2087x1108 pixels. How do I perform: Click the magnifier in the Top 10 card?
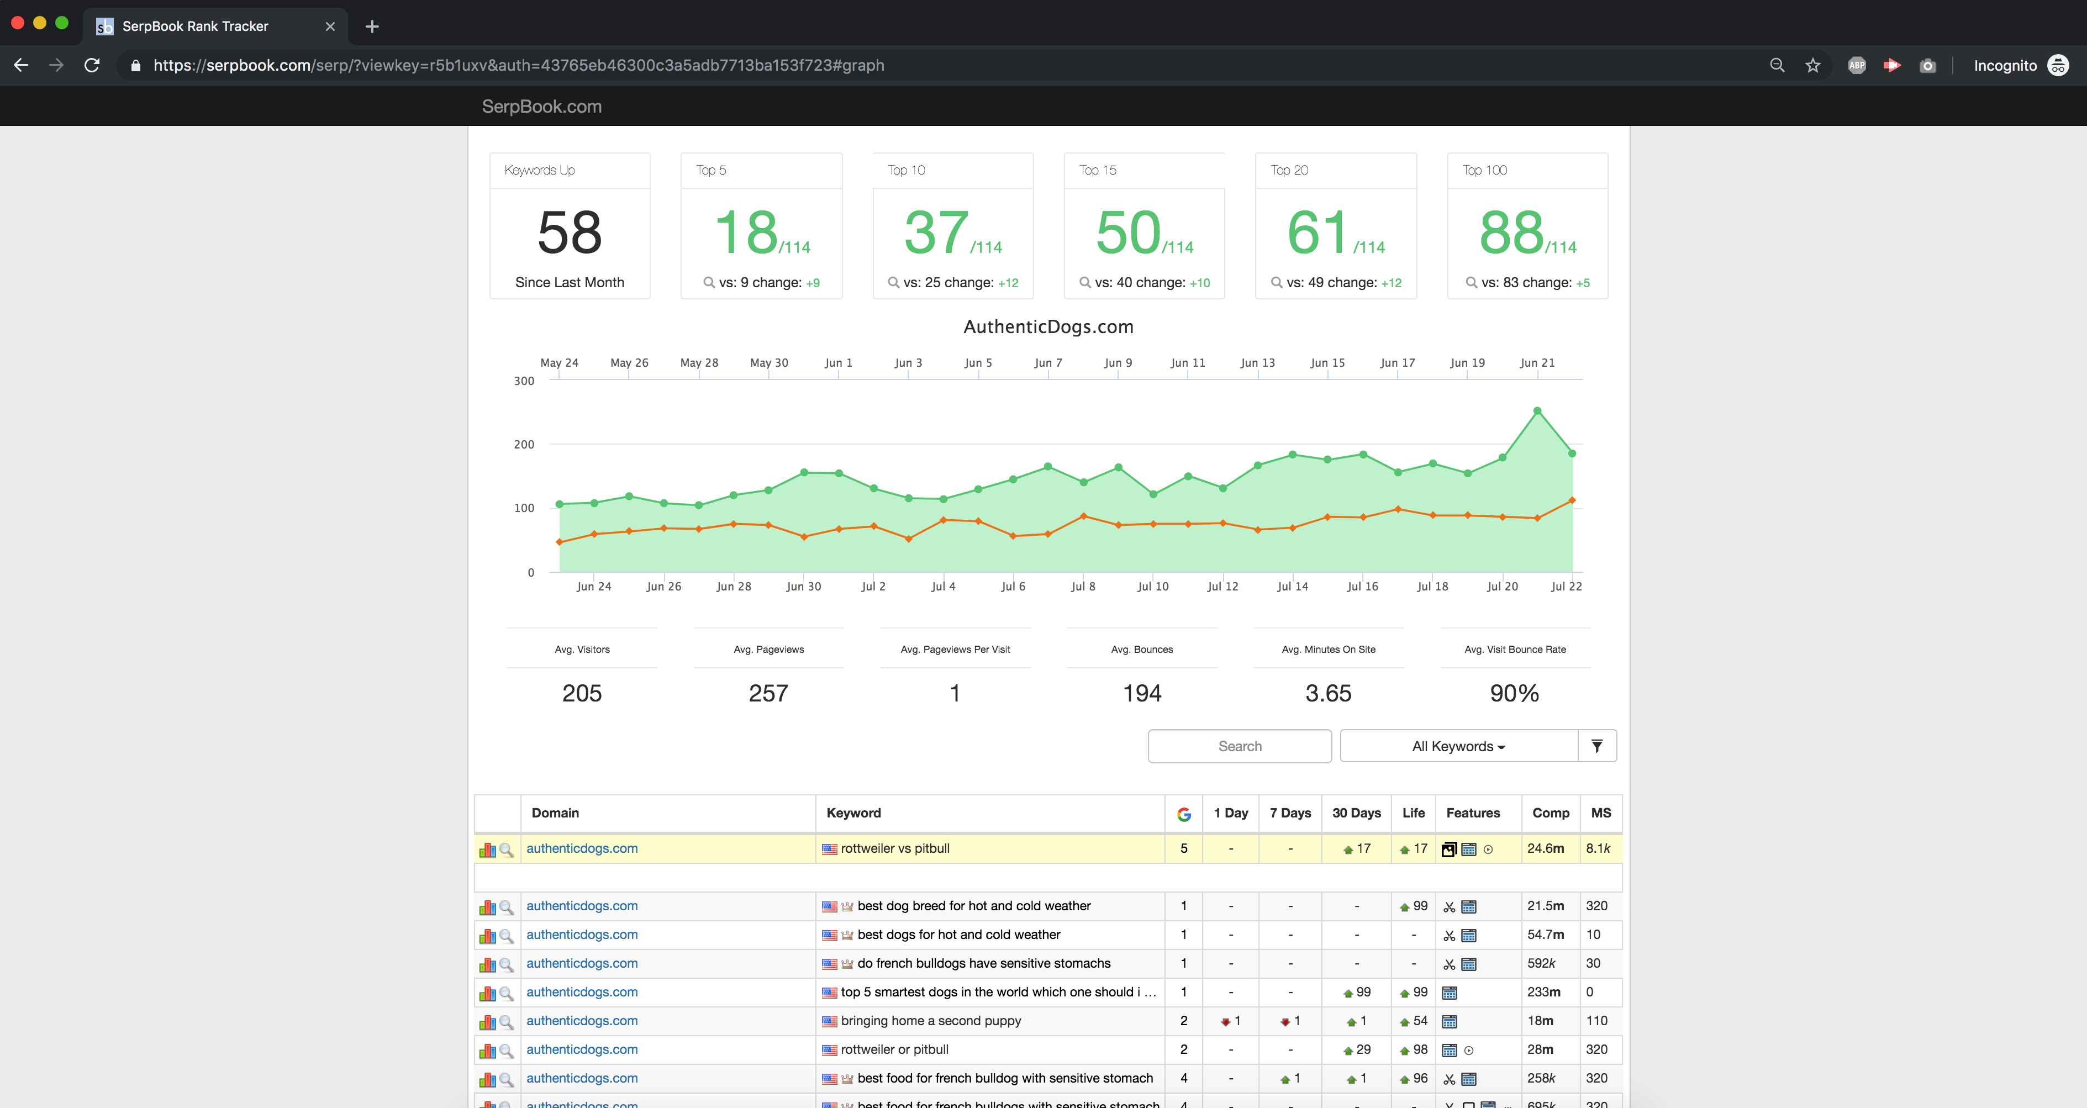click(x=894, y=282)
